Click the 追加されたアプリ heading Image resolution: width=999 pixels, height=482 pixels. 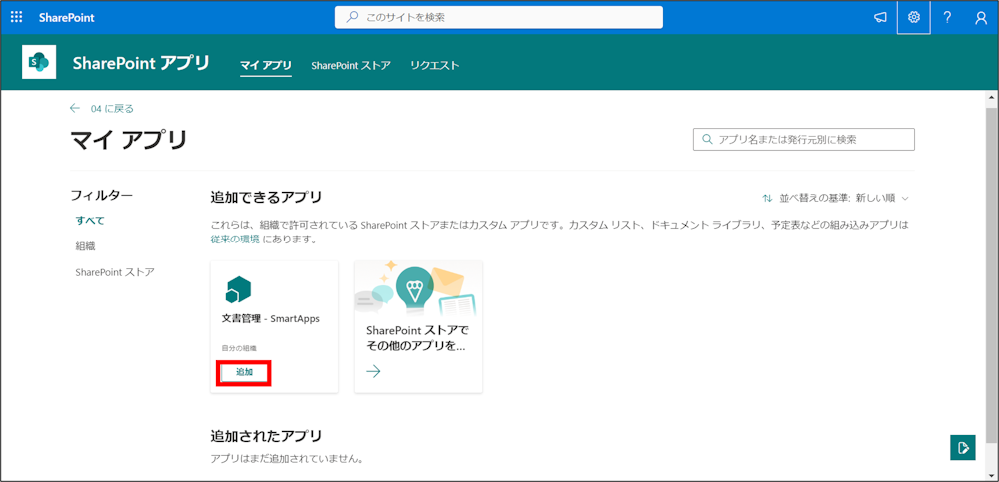coord(266,437)
